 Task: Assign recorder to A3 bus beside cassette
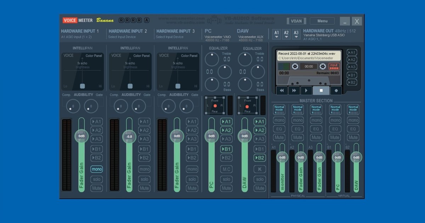[x=352, y=67]
